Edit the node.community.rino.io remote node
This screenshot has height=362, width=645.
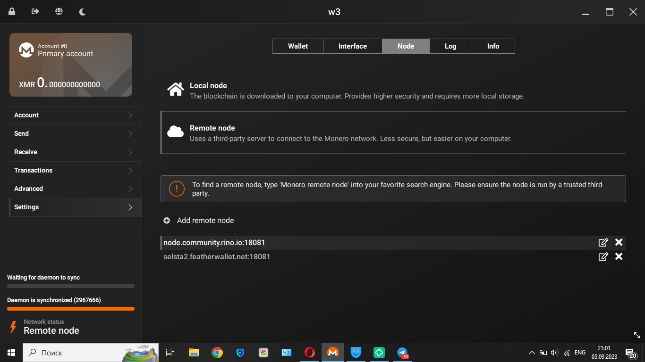[x=603, y=243]
